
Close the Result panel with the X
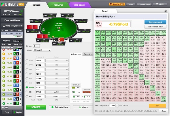click(166, 11)
